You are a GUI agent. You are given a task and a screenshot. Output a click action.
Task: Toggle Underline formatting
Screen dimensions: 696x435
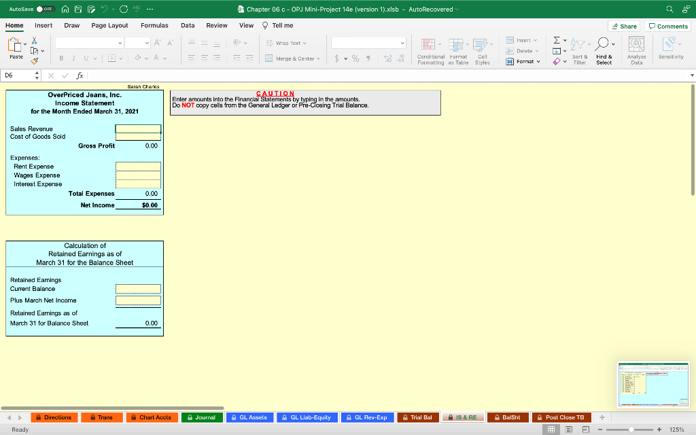86,58
